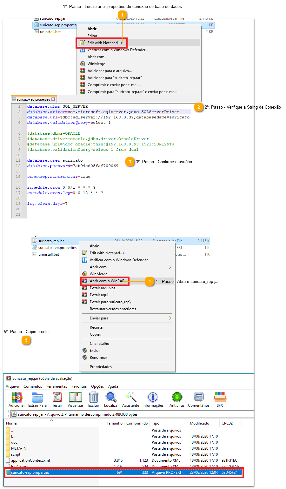Image resolution: width=286 pixels, height=489 pixels.
Task: Open the Ferramentas menu in WinRAR
Action: pyautogui.click(x=57, y=386)
